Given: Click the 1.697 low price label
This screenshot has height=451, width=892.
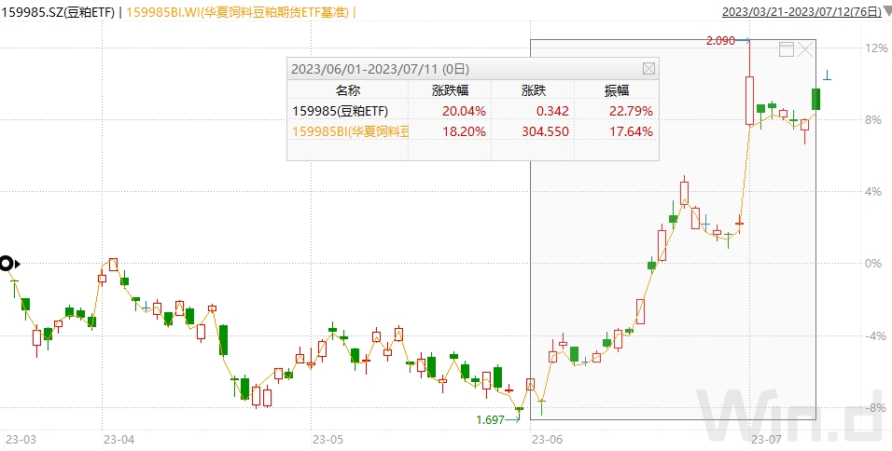Looking at the screenshot, I should pyautogui.click(x=491, y=419).
